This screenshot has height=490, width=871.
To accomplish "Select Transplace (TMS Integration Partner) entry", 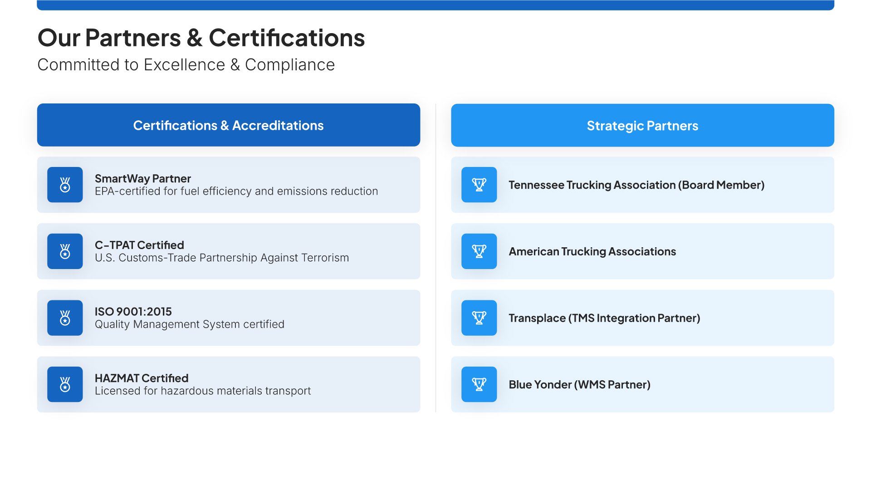I will pos(604,318).
